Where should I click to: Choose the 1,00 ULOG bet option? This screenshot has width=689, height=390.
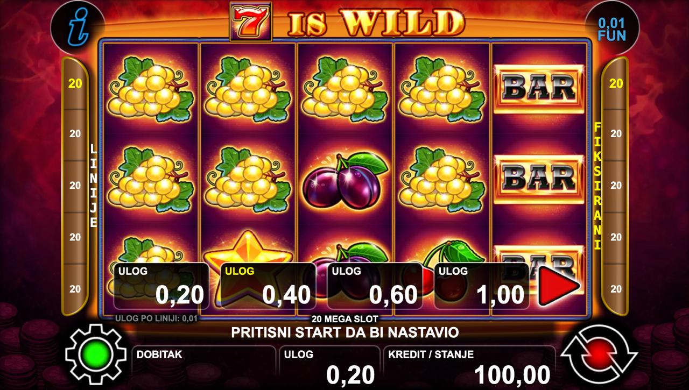481,286
